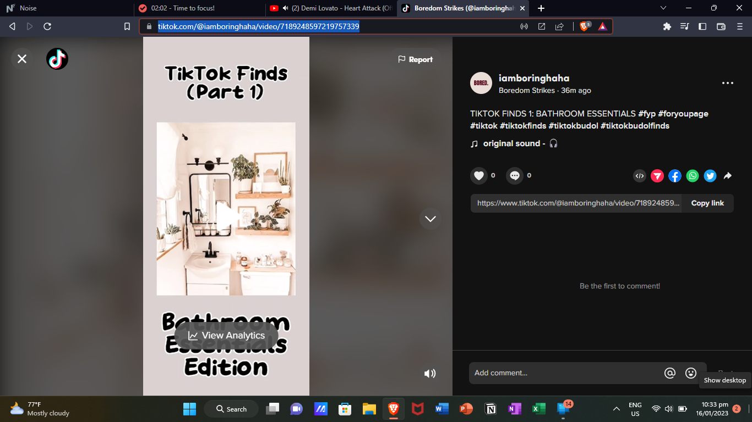Open the Brave main menu
This screenshot has height=422, width=752.
[740, 26]
